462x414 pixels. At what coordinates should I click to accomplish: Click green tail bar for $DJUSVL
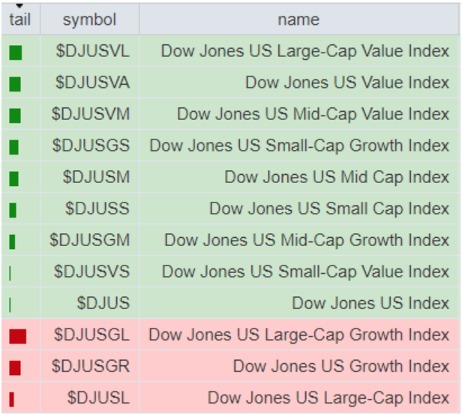pos(16,52)
